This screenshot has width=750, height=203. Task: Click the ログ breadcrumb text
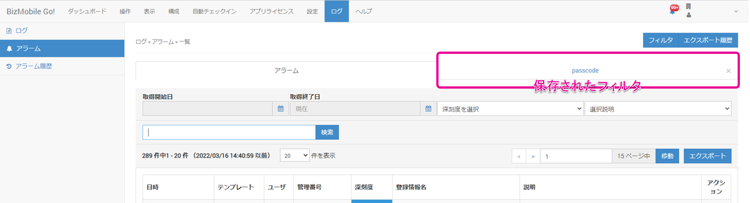pyautogui.click(x=141, y=41)
